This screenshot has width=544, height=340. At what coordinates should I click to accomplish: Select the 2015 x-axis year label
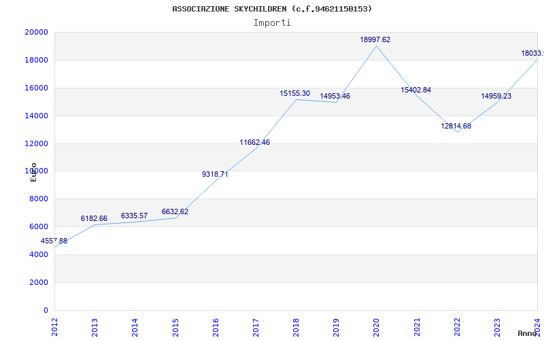pyautogui.click(x=175, y=327)
